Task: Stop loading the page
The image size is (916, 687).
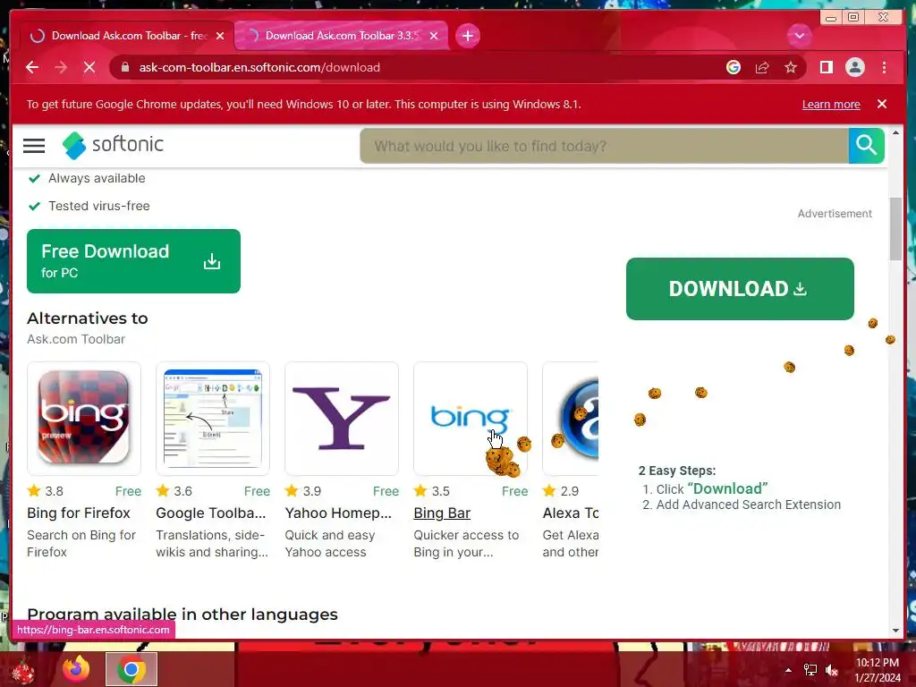Action: point(89,67)
